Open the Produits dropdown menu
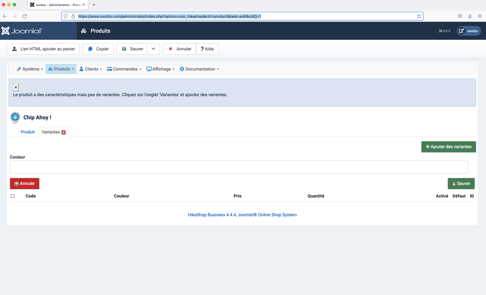 tap(61, 69)
